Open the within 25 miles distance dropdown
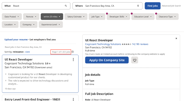 coord(52,17)
